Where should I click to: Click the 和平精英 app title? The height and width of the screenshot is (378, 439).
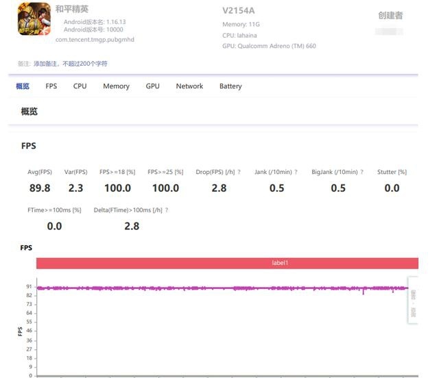(71, 9)
